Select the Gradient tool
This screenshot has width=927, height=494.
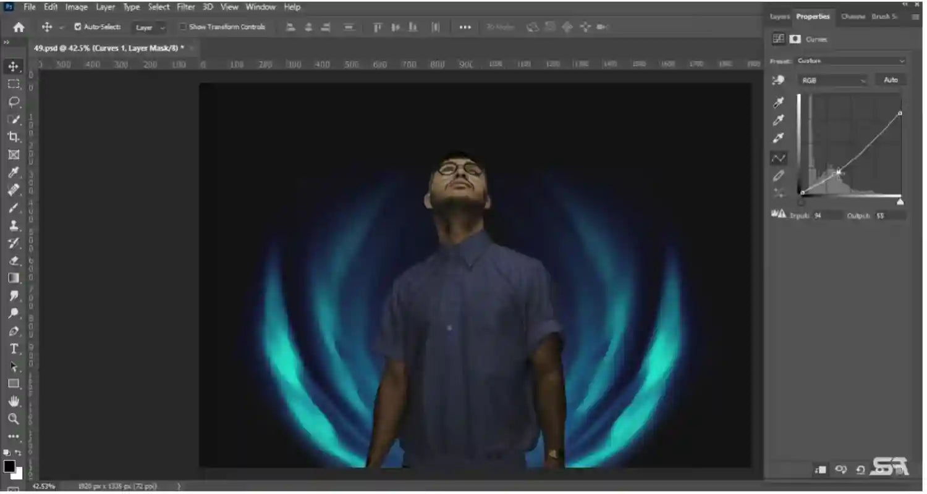(x=14, y=278)
